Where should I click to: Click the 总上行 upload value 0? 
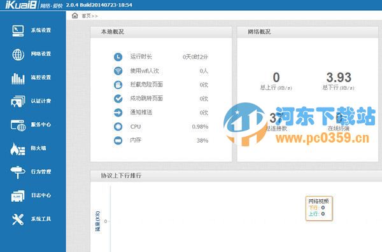coord(276,78)
